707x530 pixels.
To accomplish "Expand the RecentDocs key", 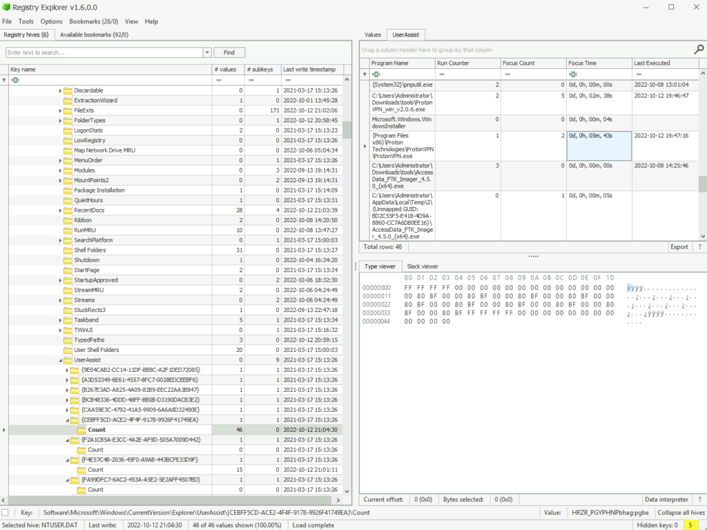I will coord(60,210).
